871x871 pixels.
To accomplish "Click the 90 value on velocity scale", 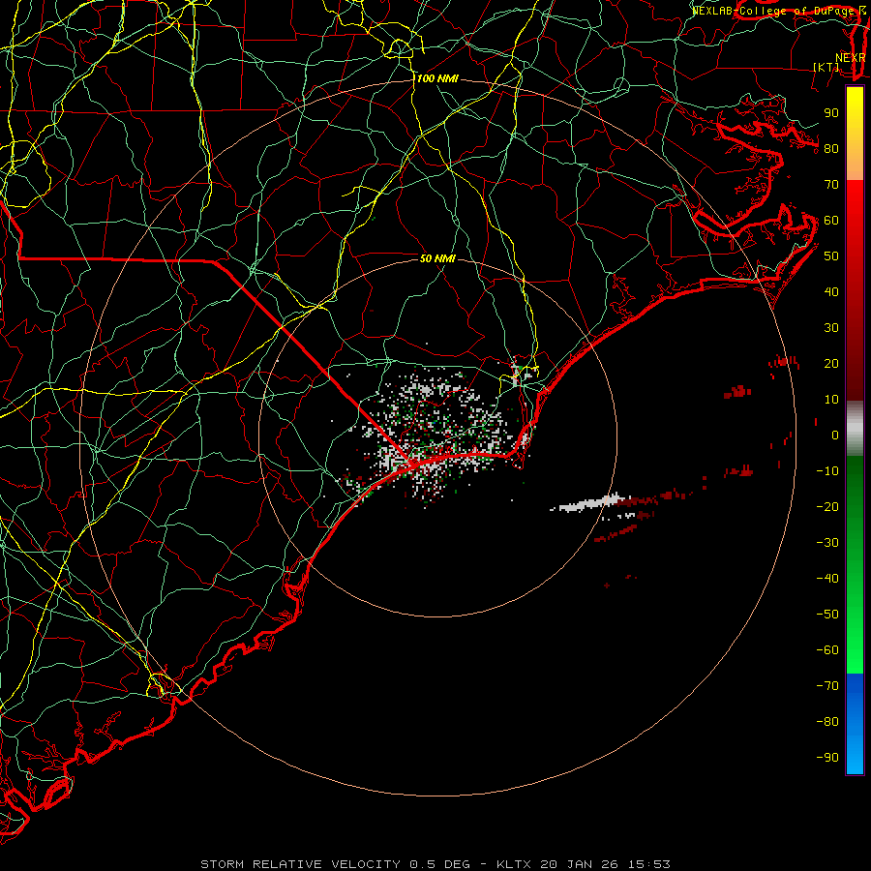I will click(831, 113).
